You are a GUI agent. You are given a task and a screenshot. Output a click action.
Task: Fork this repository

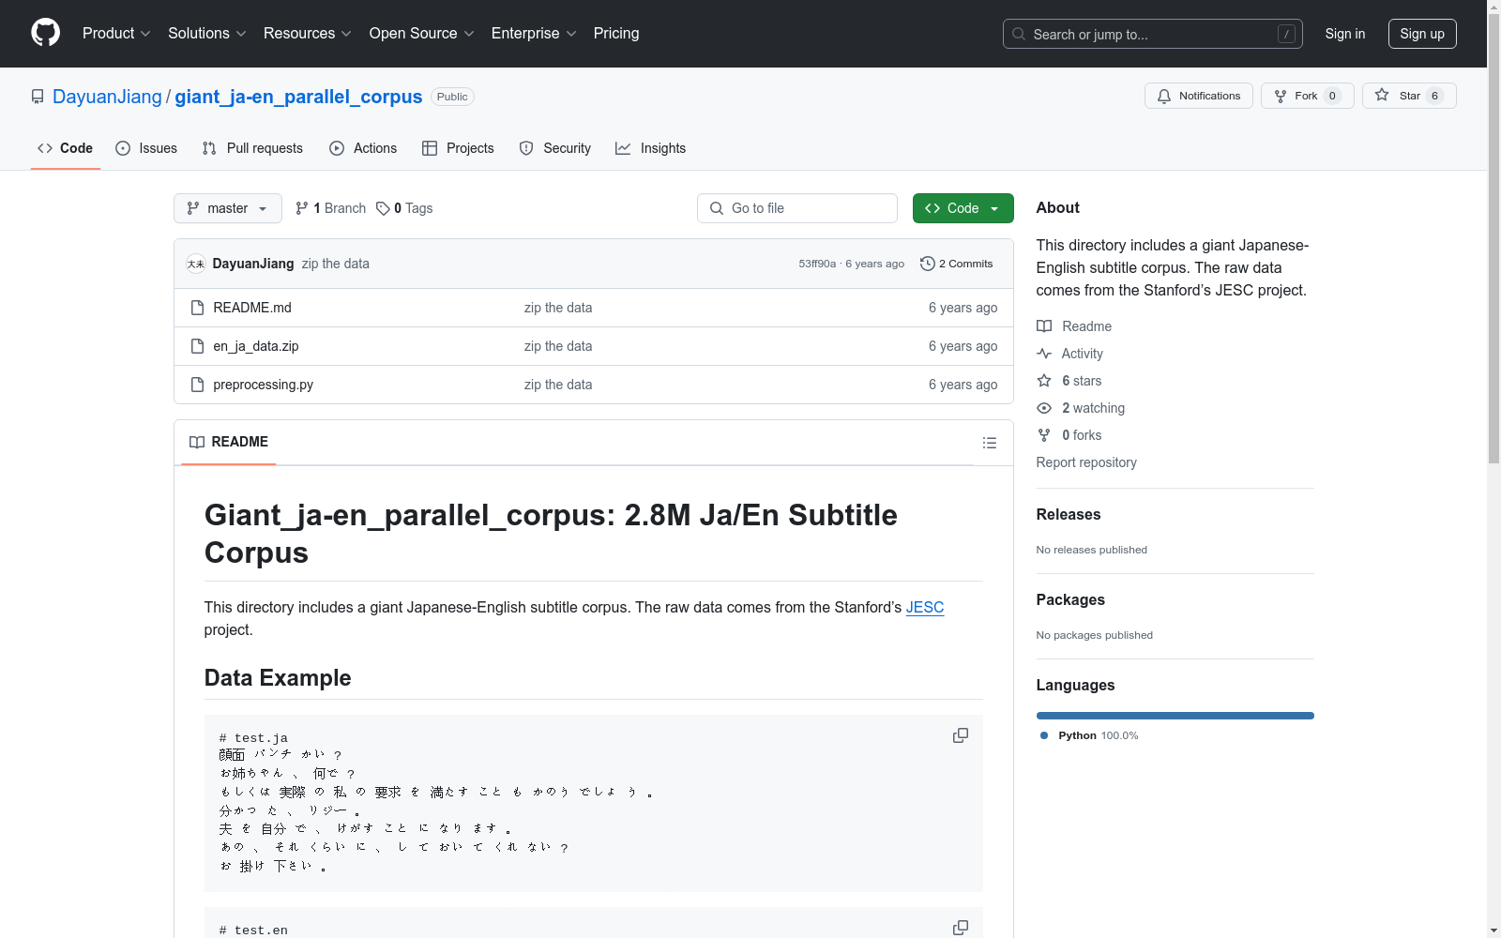tap(1308, 96)
